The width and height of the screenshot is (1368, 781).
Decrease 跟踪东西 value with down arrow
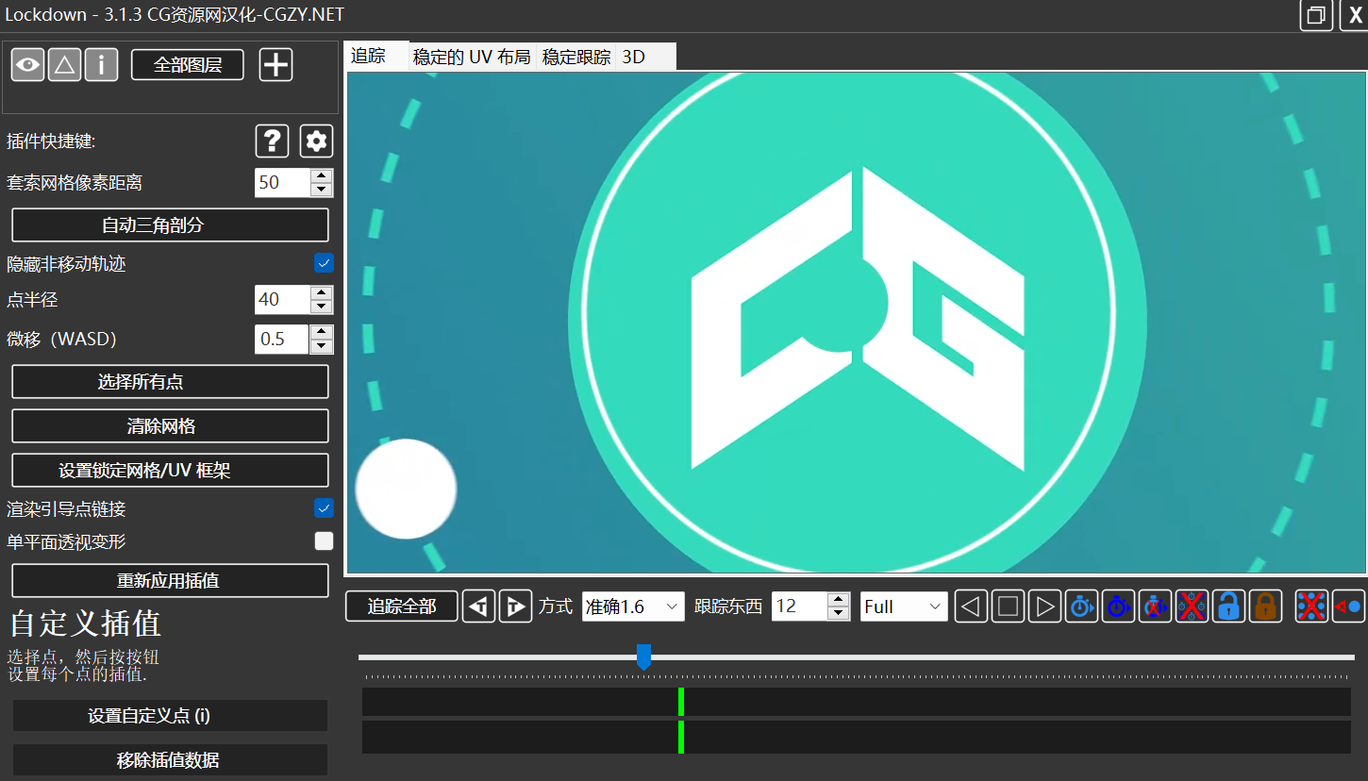(838, 613)
